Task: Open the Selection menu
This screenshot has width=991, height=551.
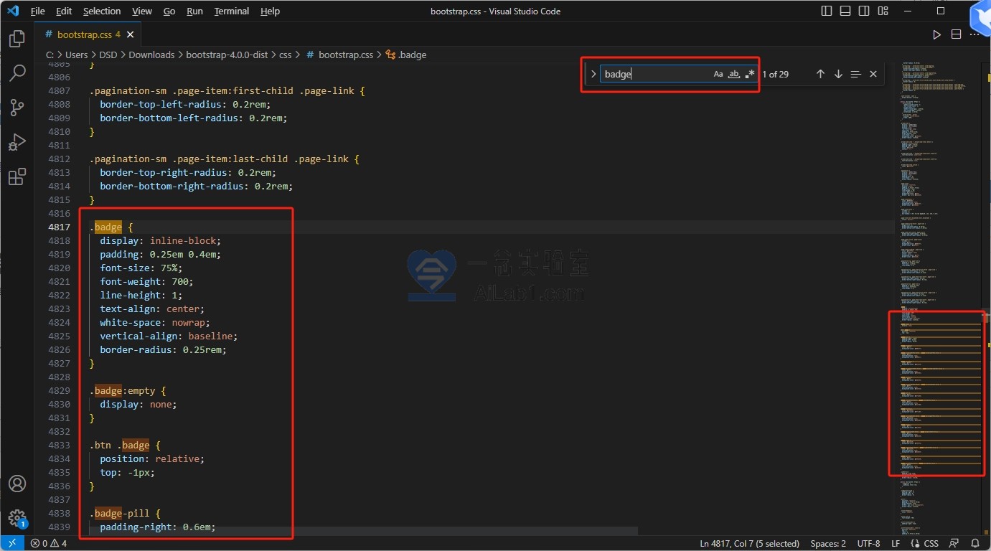Action: click(x=102, y=11)
